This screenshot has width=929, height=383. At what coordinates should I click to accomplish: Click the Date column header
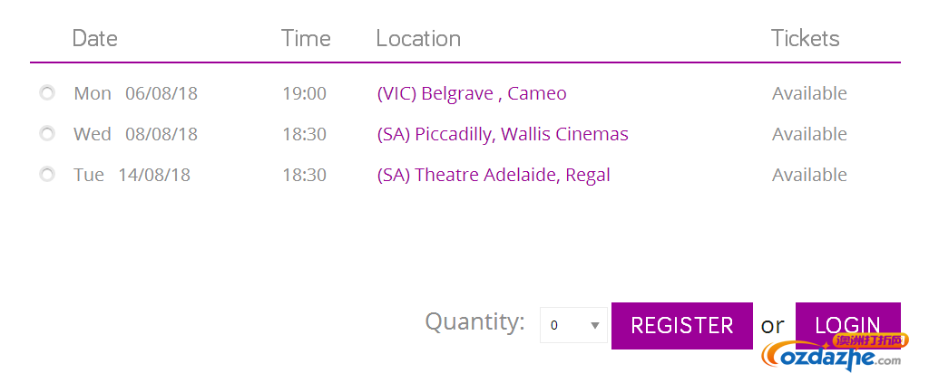pos(94,38)
